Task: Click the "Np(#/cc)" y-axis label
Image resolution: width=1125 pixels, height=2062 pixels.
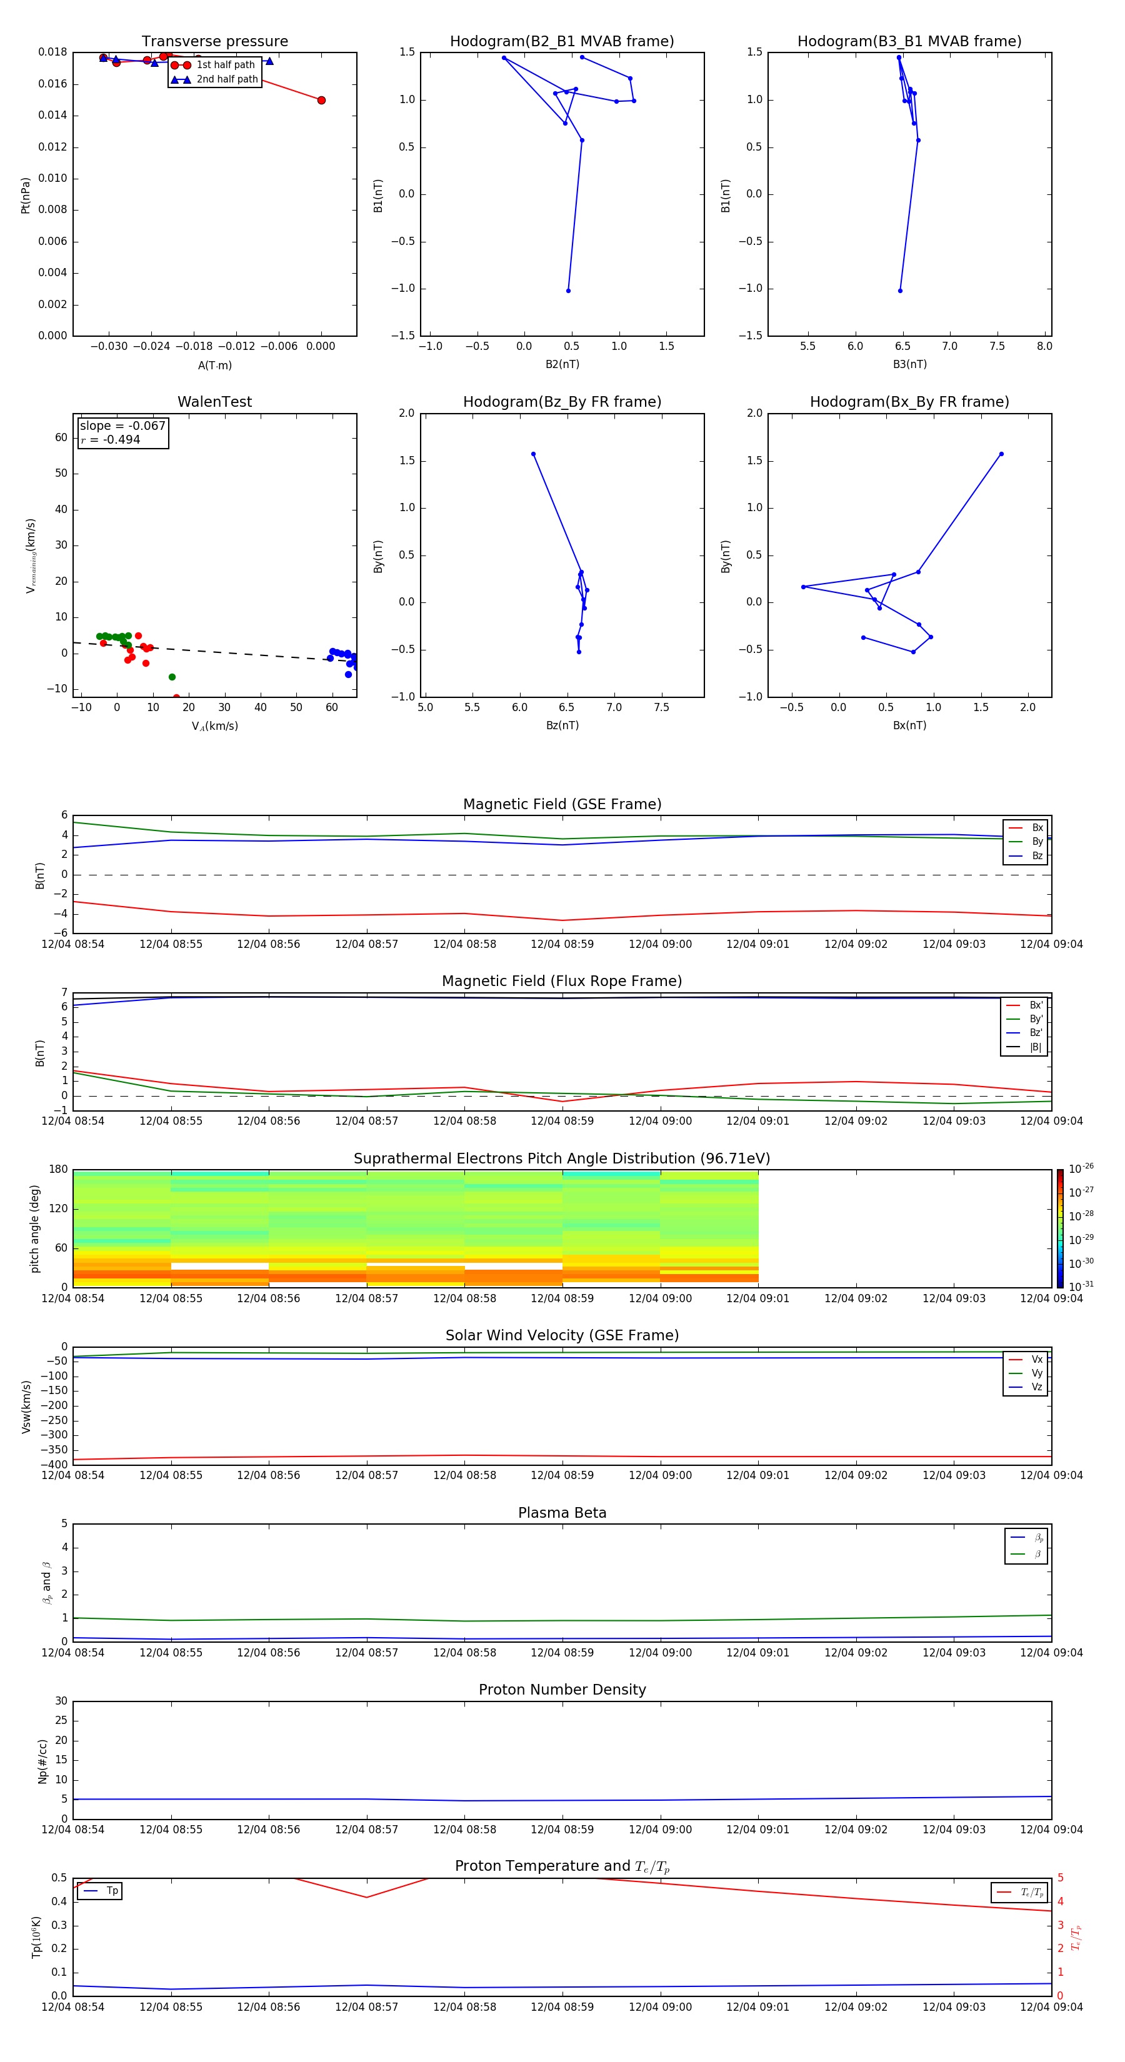Action: click(x=42, y=1761)
